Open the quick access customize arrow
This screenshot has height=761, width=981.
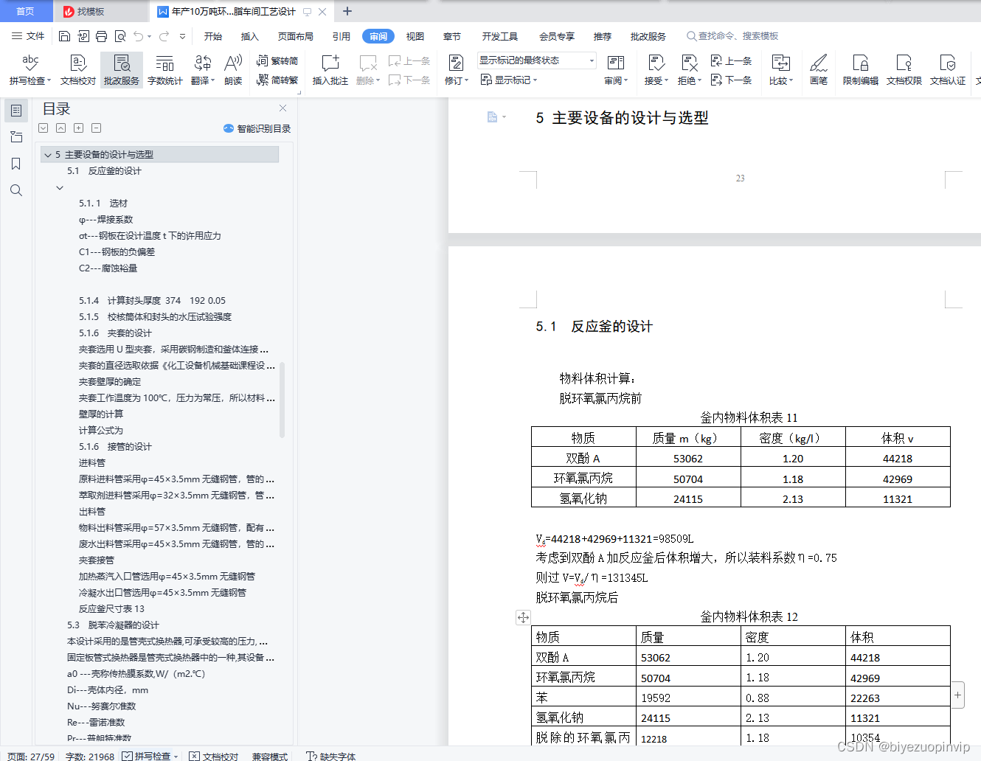[x=183, y=36]
